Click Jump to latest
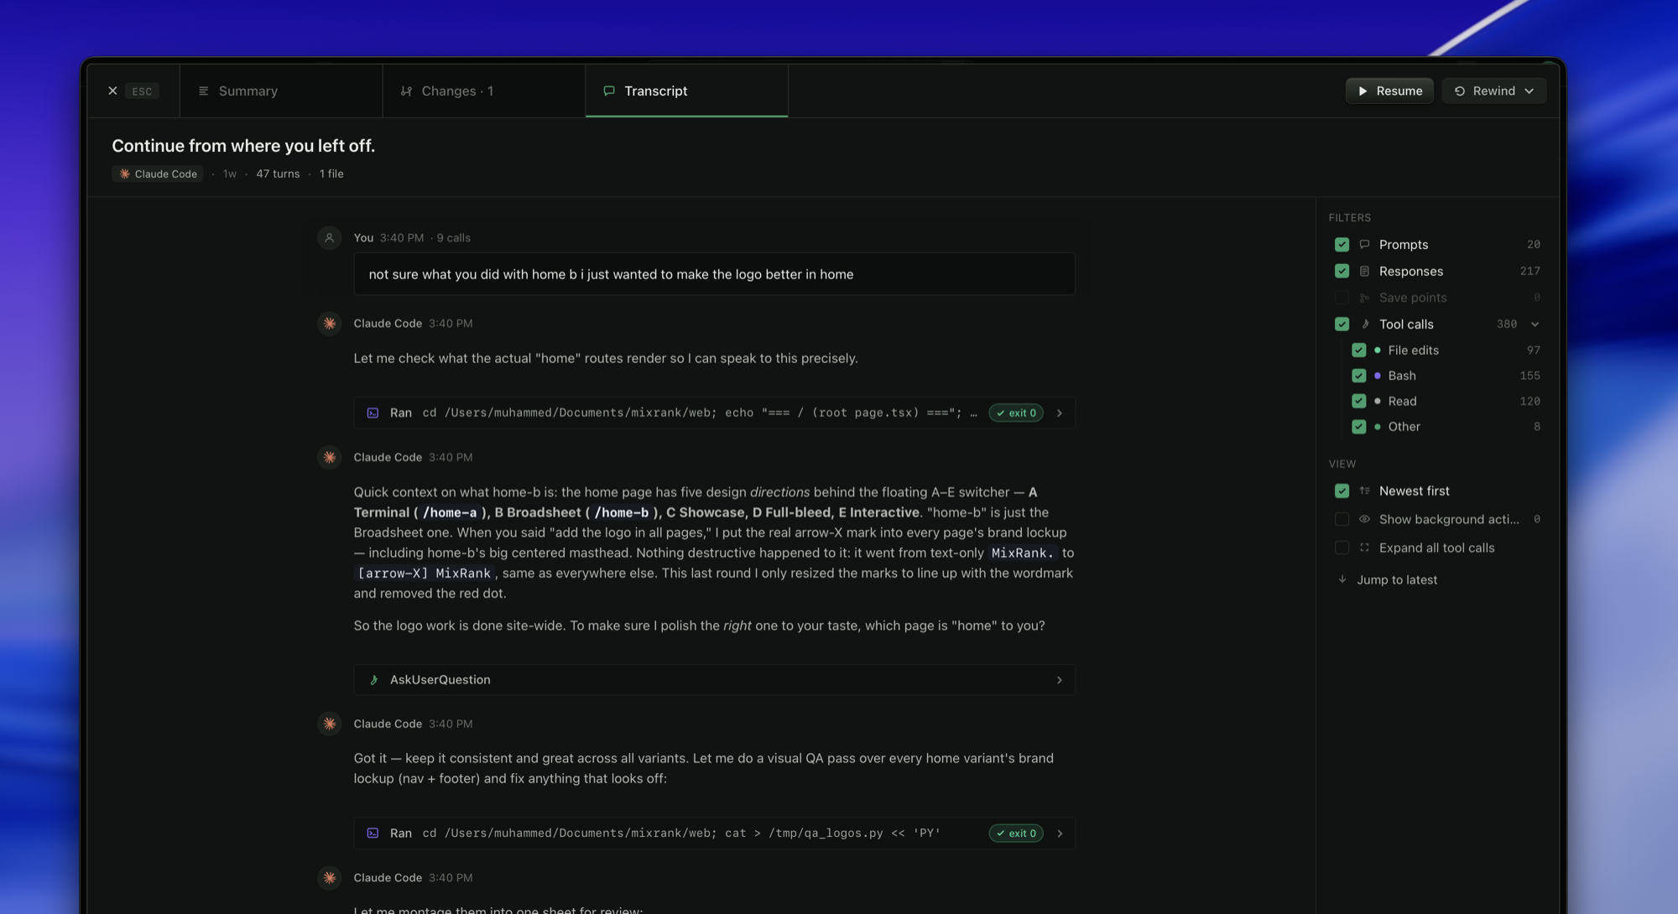The height and width of the screenshot is (914, 1678). tap(1397, 580)
